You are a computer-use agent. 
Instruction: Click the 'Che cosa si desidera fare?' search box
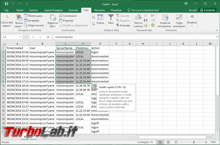click(x=144, y=10)
